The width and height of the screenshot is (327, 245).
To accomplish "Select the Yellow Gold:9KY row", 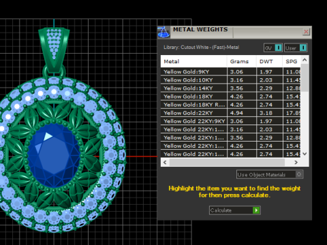I will [x=230, y=71].
